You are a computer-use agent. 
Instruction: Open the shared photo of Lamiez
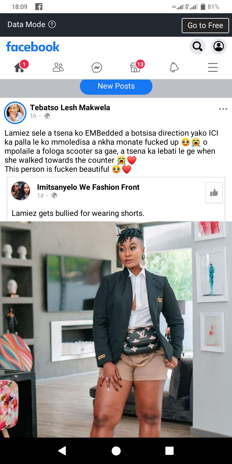pos(116,329)
